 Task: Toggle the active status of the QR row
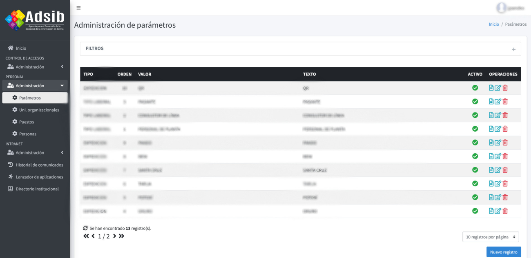(x=475, y=88)
